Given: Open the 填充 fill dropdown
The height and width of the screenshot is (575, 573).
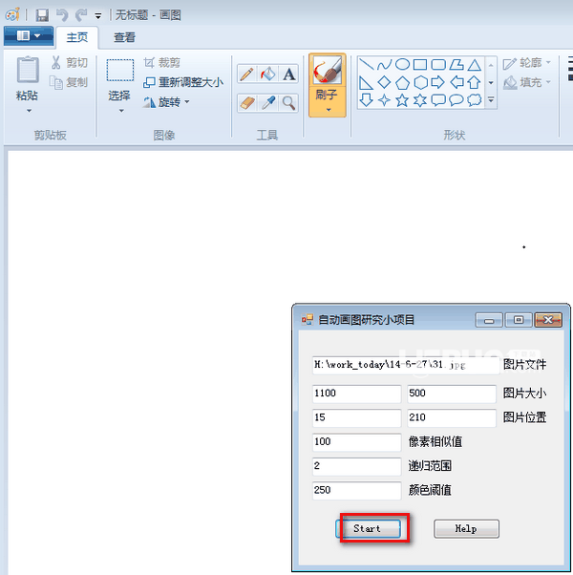Looking at the screenshot, I should [527, 82].
